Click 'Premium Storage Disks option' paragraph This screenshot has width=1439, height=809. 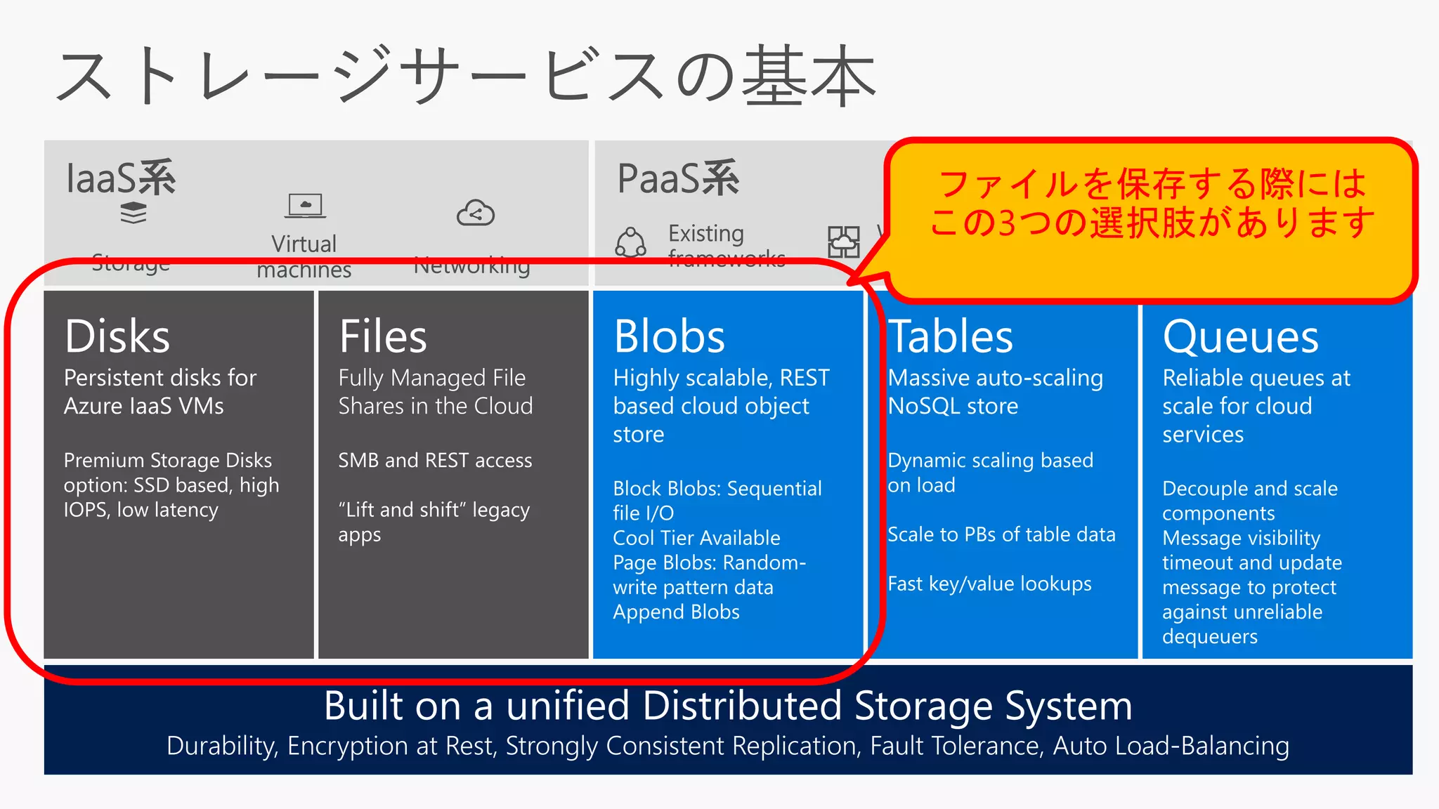coord(171,485)
